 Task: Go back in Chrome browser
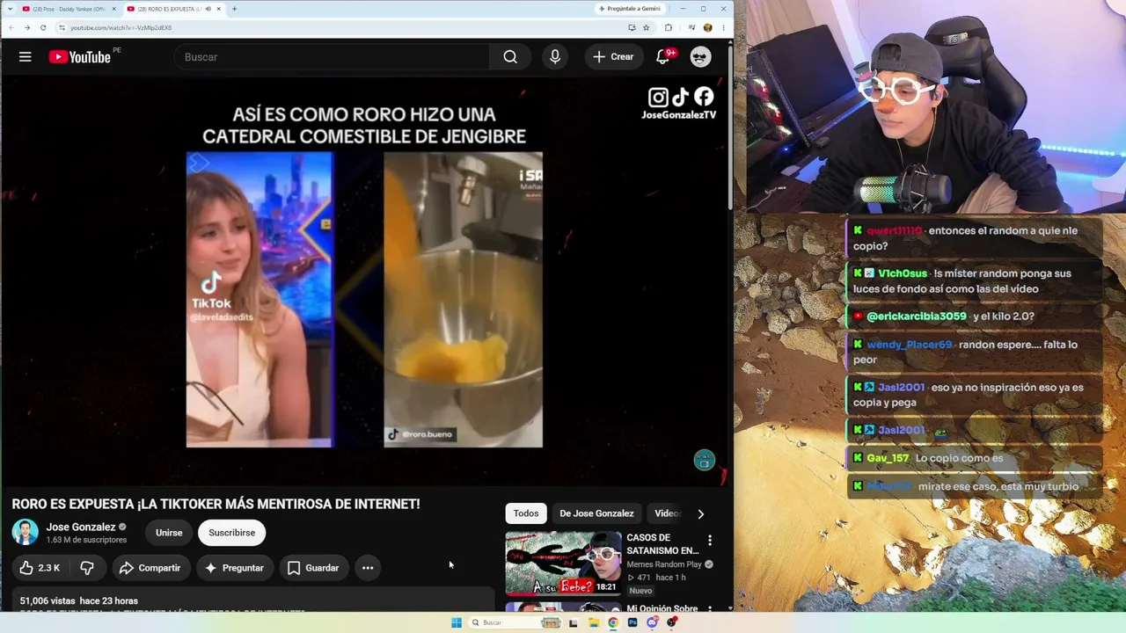click(11, 27)
